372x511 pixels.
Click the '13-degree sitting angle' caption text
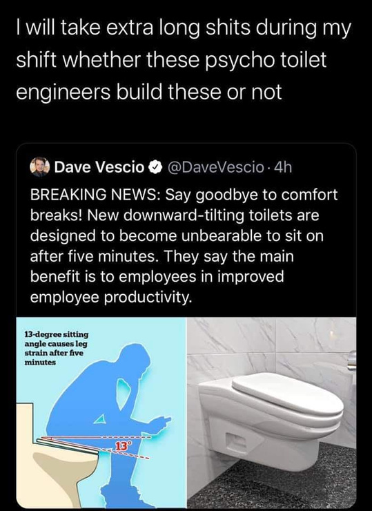(57, 348)
